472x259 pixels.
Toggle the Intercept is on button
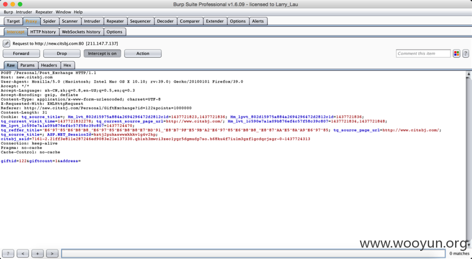coord(102,53)
